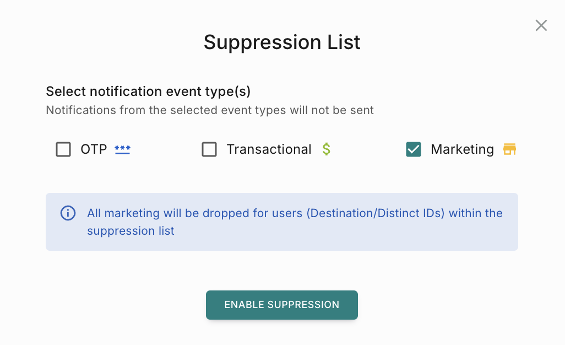This screenshot has height=345, width=565.
Task: Click 'All marketing will be dropped' notice text
Action: (x=160, y=213)
